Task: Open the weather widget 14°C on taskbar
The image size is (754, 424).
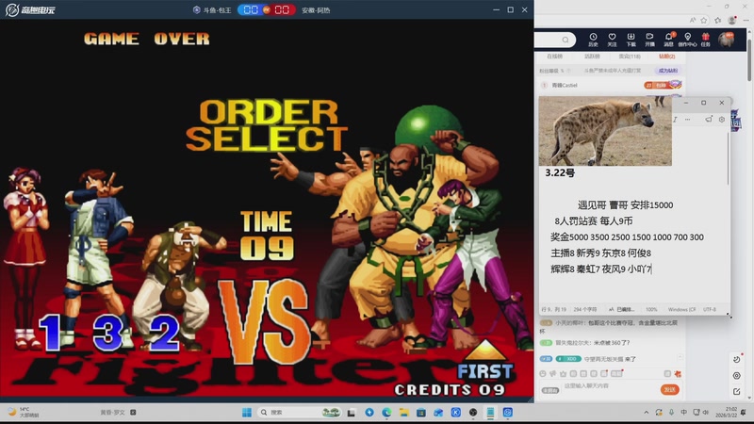Action: tap(22, 413)
